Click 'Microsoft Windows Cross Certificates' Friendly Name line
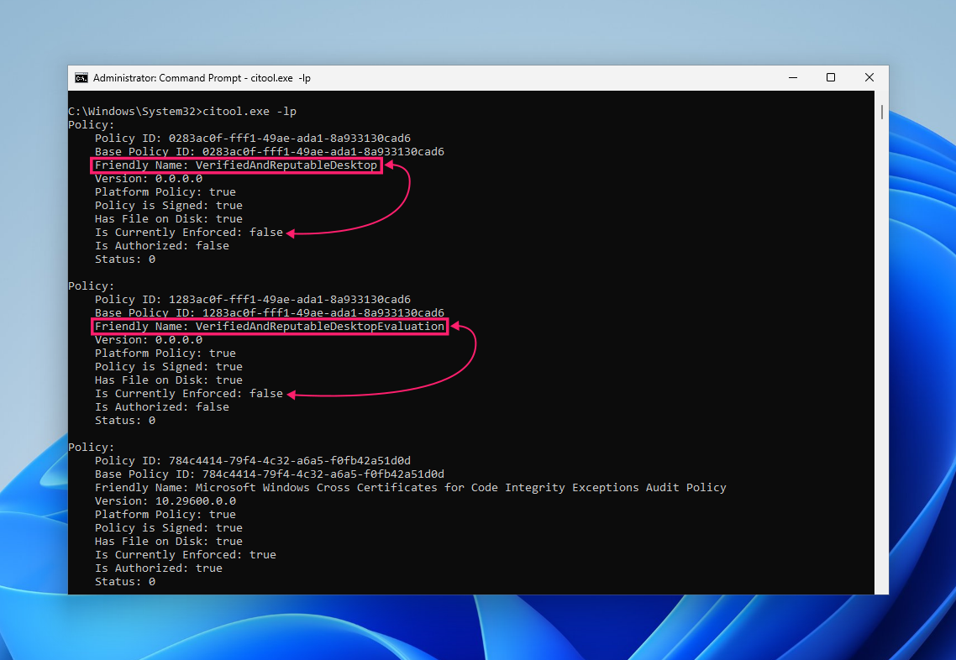 (x=410, y=488)
